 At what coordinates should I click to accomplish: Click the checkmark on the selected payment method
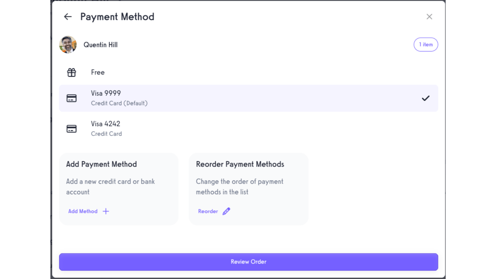pyautogui.click(x=426, y=98)
